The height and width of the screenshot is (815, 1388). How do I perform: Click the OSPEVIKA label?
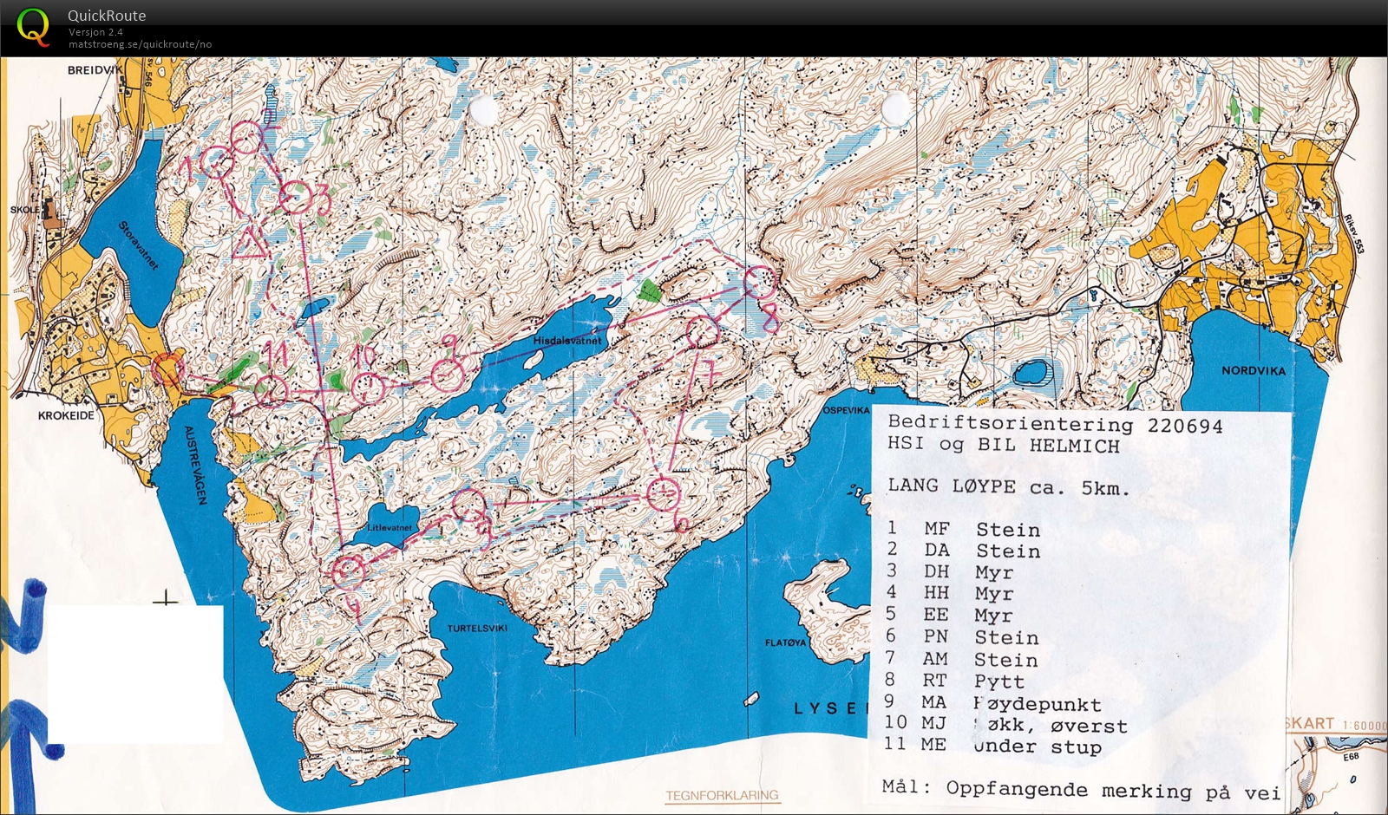pyautogui.click(x=846, y=410)
